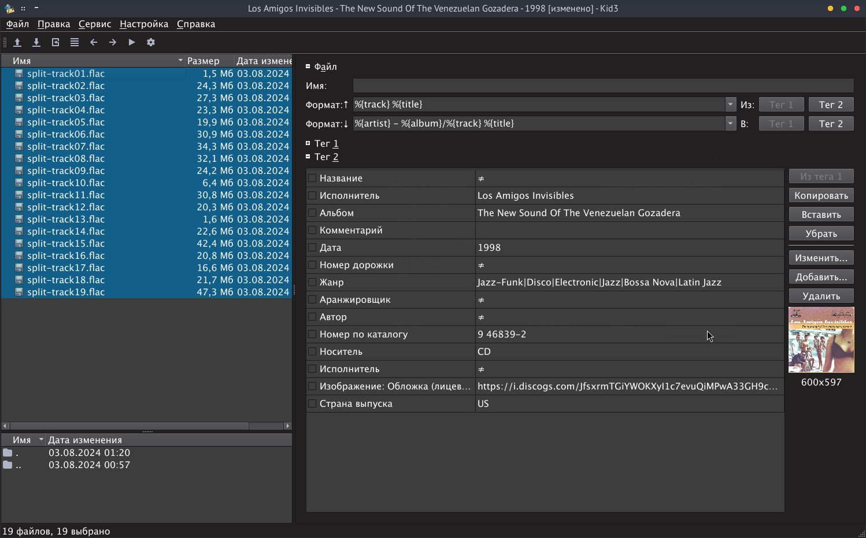Open the Правка menu
Viewport: 866px width, 538px height.
[54, 24]
